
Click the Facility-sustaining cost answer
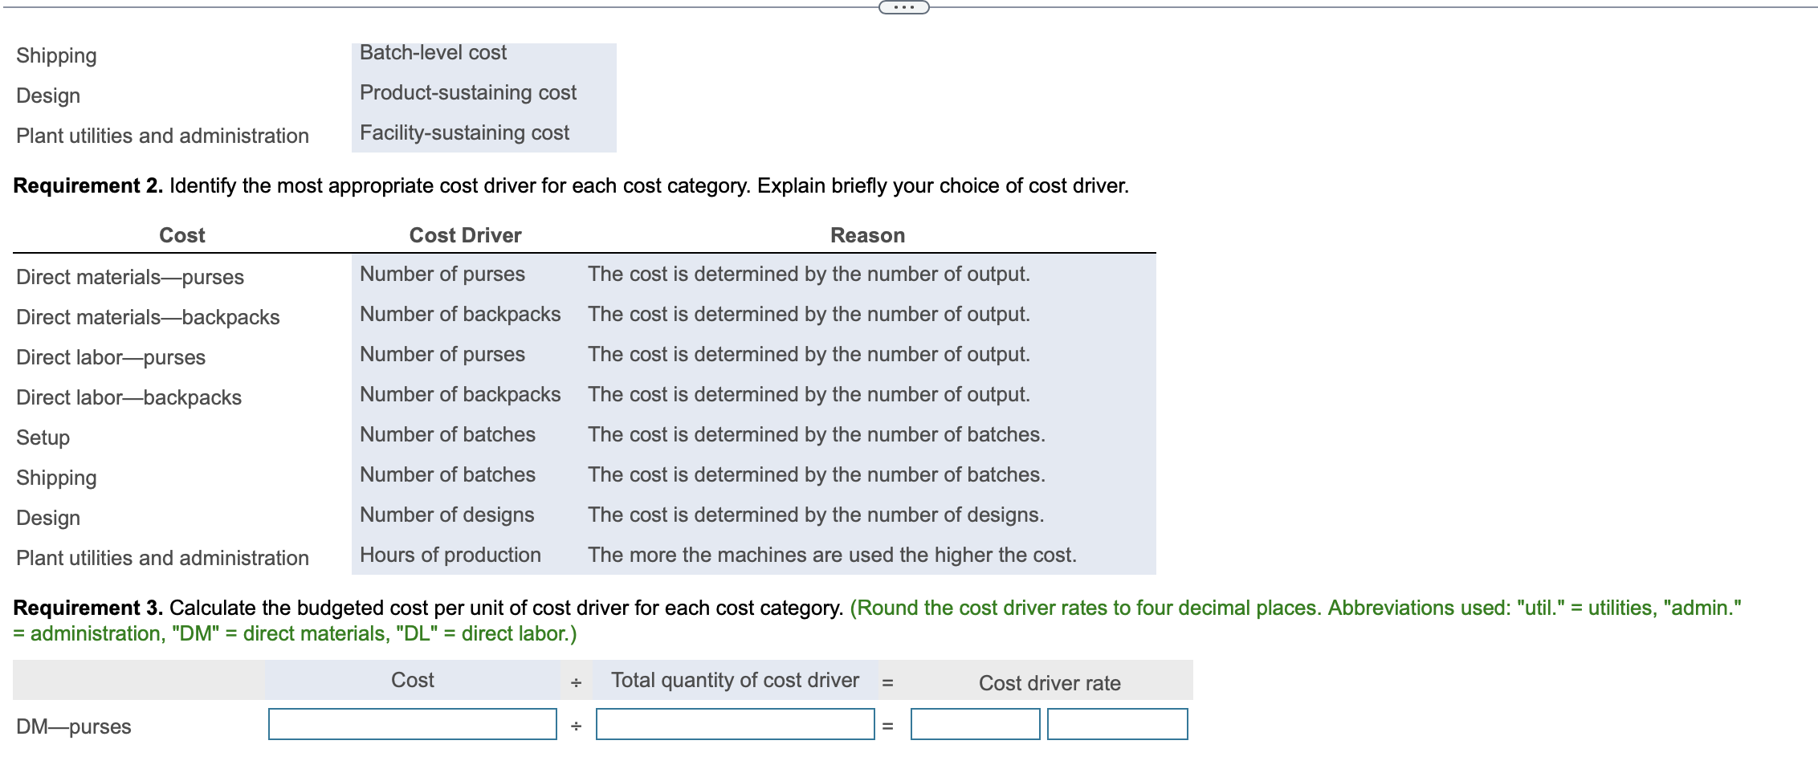coord(464,133)
